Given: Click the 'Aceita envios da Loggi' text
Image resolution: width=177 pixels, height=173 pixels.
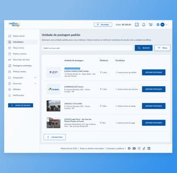Looking at the screenshot, I should point(126,123).
